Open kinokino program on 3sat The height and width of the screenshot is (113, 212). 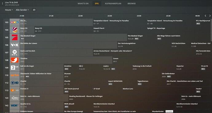pos(71,68)
